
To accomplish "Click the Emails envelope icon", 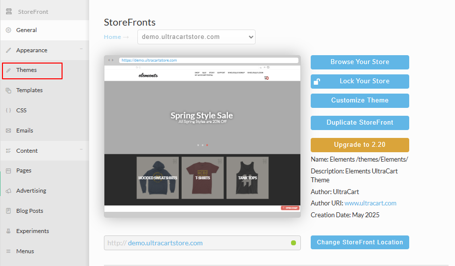I will 8,131.
